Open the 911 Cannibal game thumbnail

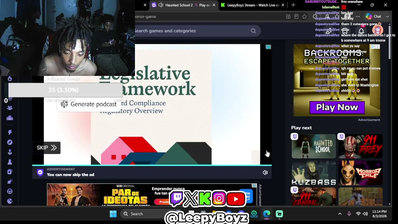(x=314, y=196)
